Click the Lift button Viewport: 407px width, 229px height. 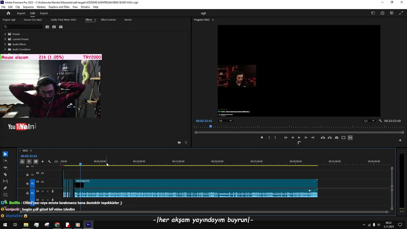(x=323, y=138)
